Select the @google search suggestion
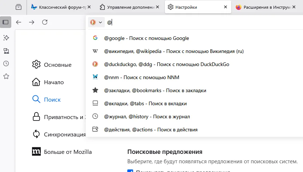 146,38
